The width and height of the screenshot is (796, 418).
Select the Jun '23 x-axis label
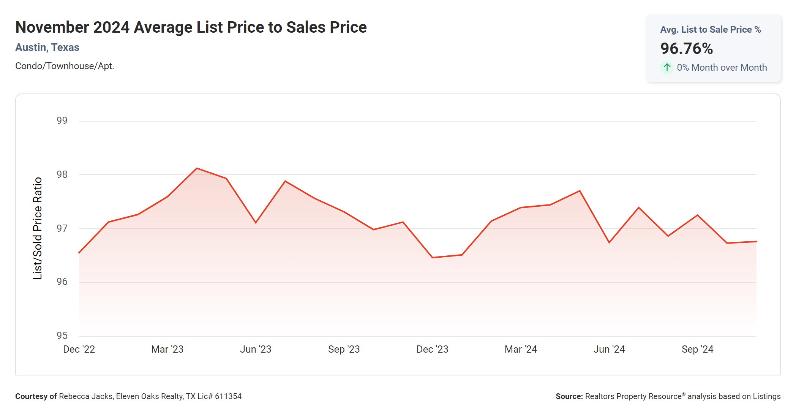click(256, 349)
